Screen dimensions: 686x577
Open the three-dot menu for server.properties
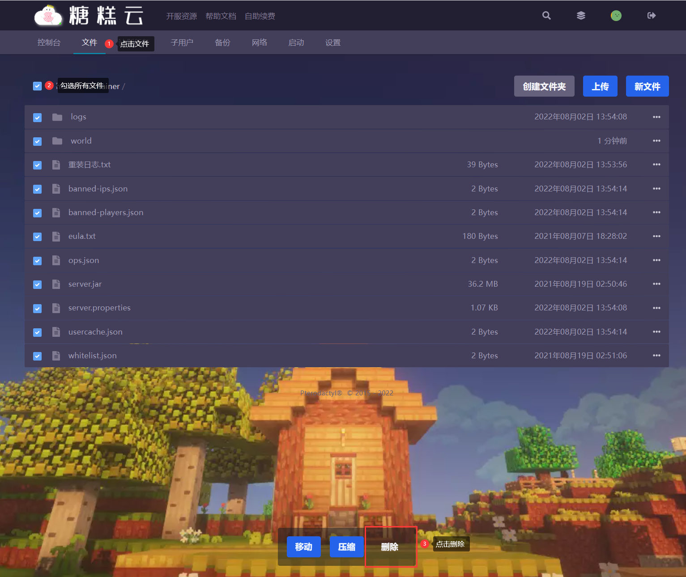click(x=656, y=308)
